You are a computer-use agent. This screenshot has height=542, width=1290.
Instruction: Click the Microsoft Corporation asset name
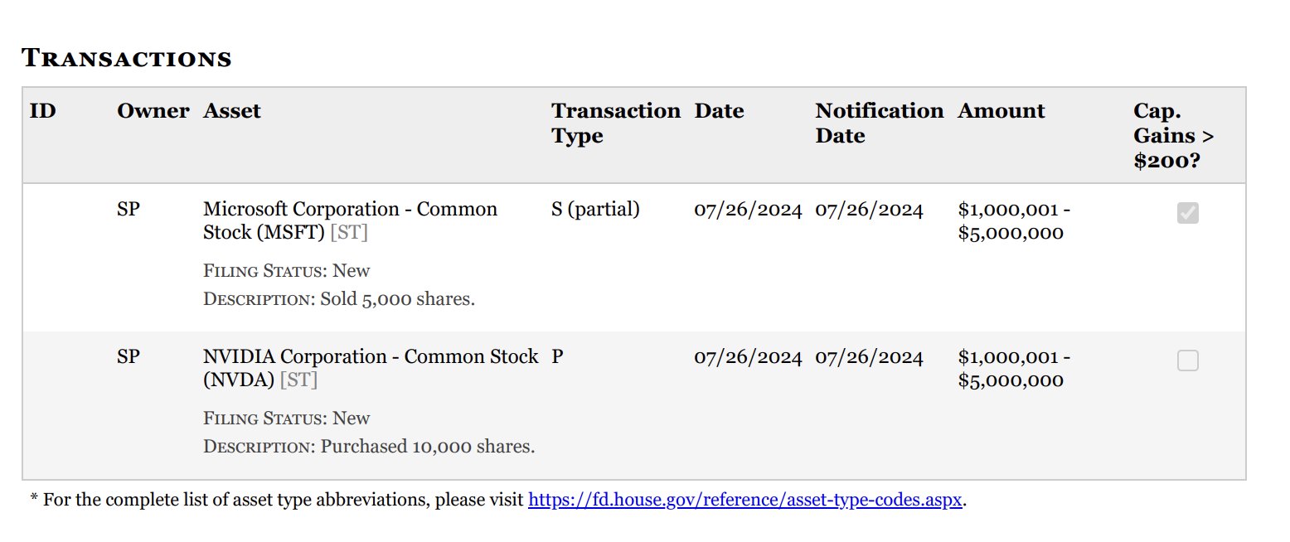[350, 210]
